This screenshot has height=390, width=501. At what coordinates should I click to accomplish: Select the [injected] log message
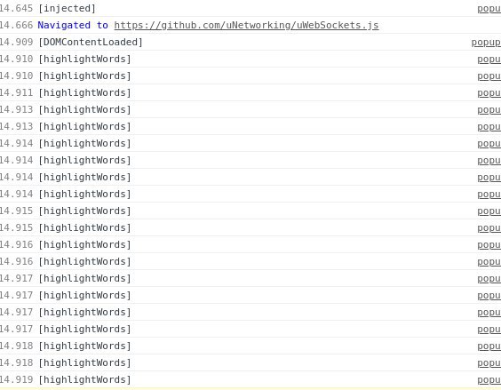point(67,9)
